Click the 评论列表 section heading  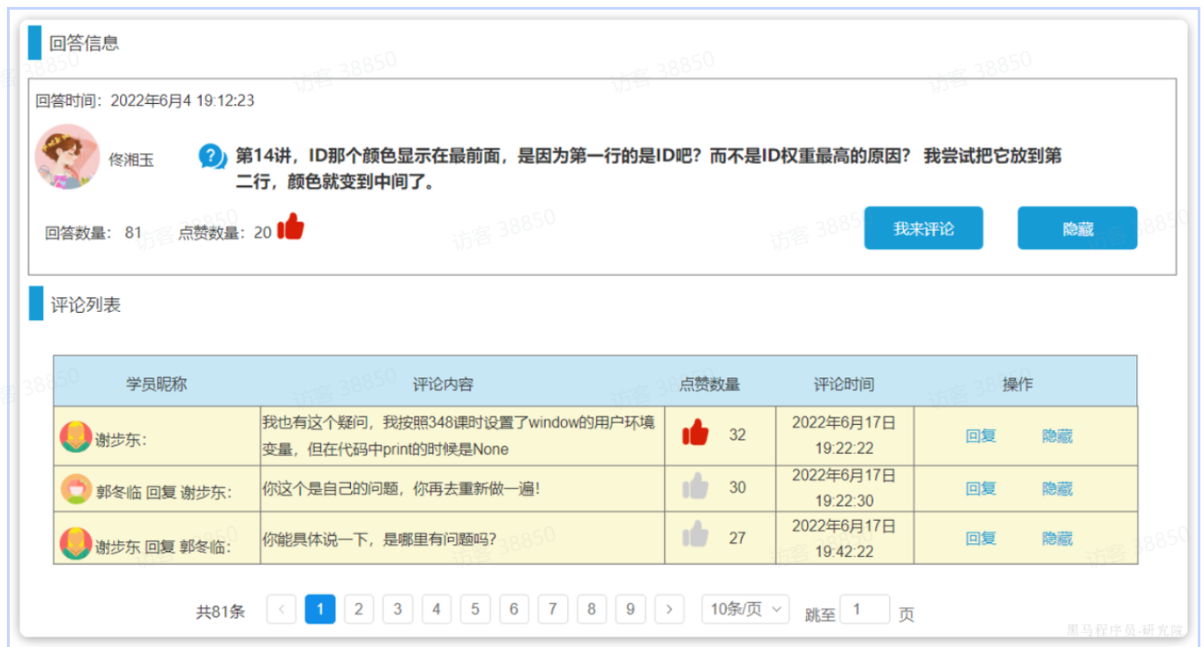pos(86,305)
